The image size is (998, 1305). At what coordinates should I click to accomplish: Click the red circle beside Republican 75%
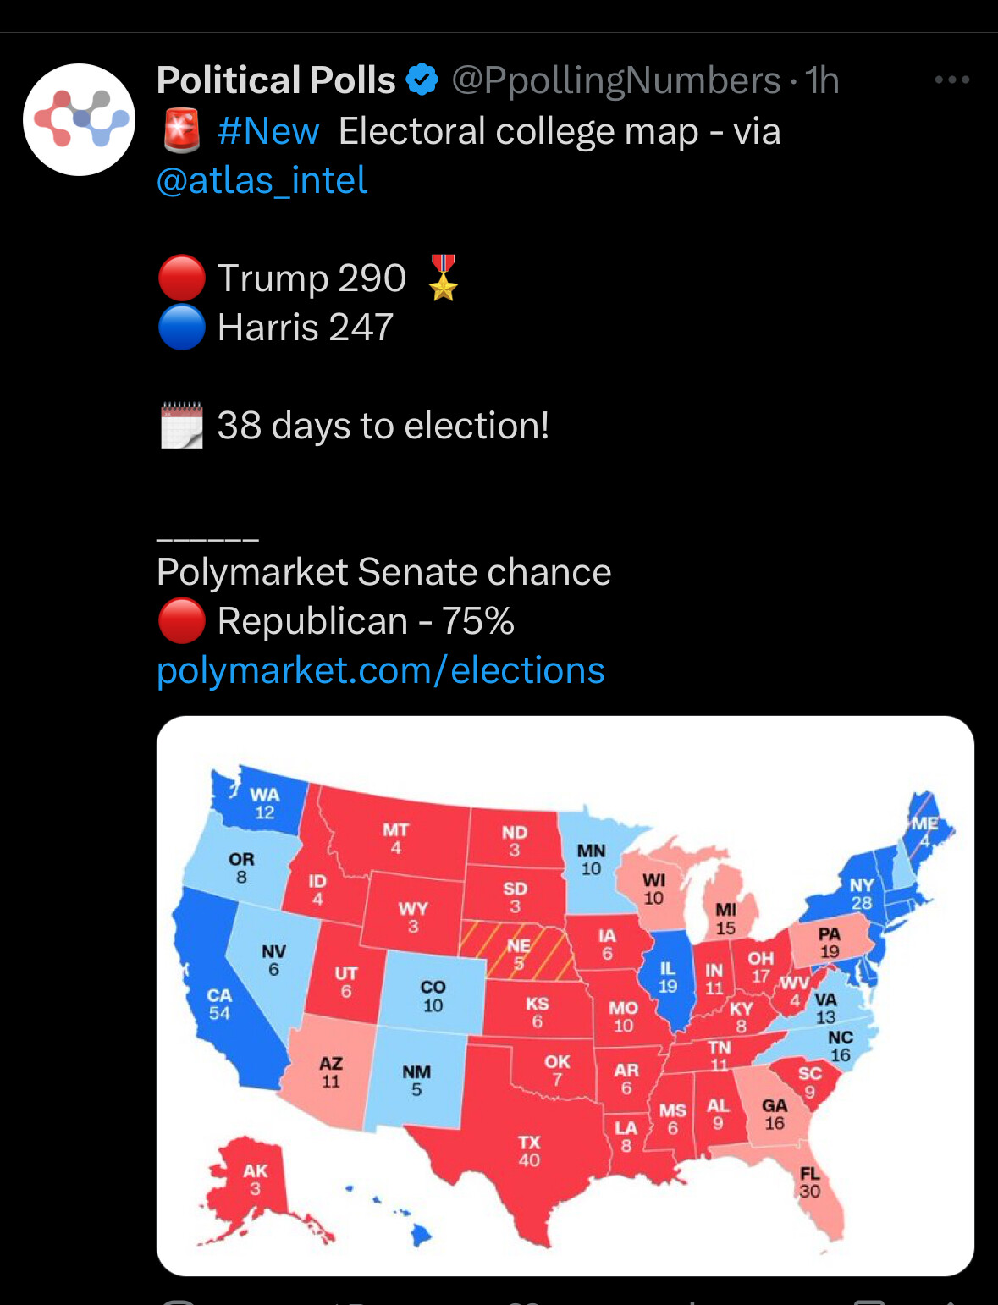tap(181, 620)
